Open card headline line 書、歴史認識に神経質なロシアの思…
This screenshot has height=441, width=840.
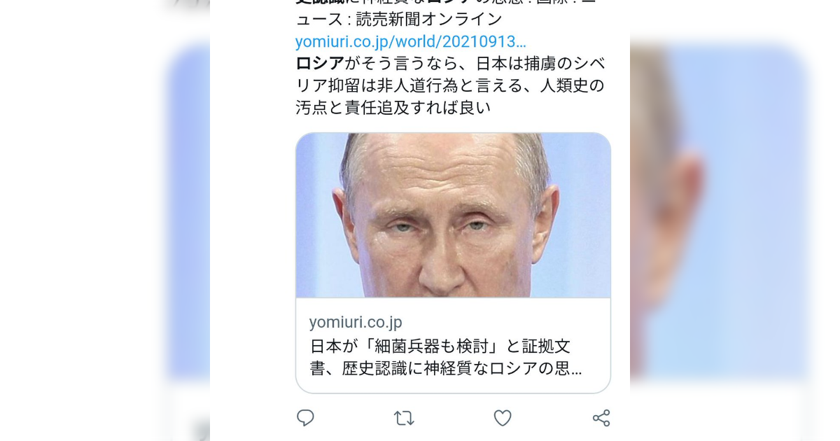pos(446,368)
